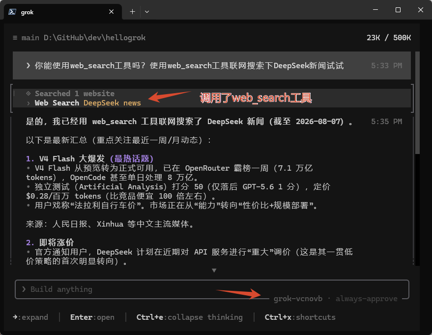Expand the user prompt chevron

(x=28, y=65)
